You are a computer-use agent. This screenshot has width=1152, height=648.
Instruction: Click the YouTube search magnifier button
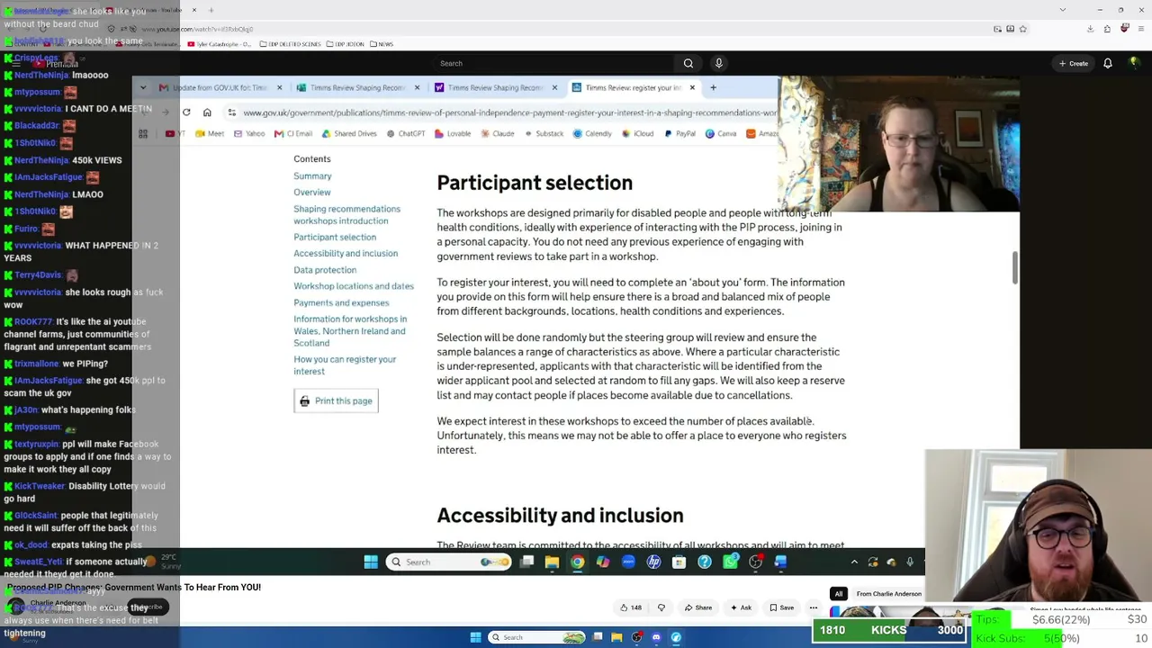coord(688,63)
